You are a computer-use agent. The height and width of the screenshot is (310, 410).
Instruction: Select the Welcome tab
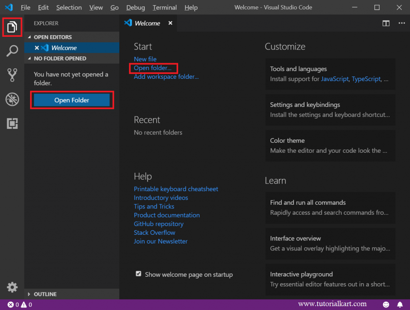[x=147, y=23]
